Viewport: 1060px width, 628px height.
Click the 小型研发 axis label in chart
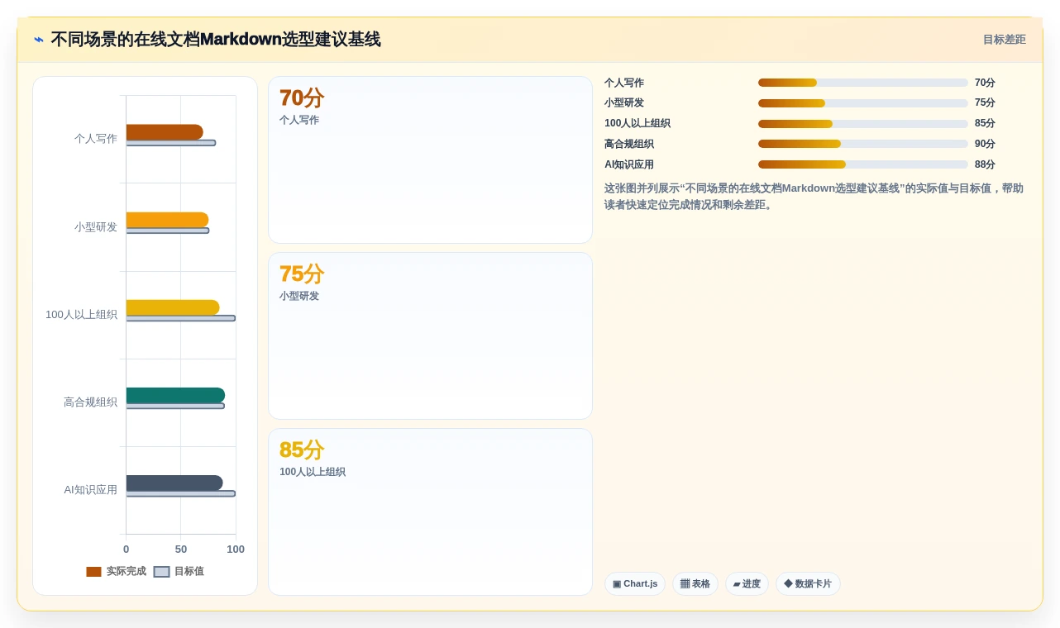click(x=96, y=226)
